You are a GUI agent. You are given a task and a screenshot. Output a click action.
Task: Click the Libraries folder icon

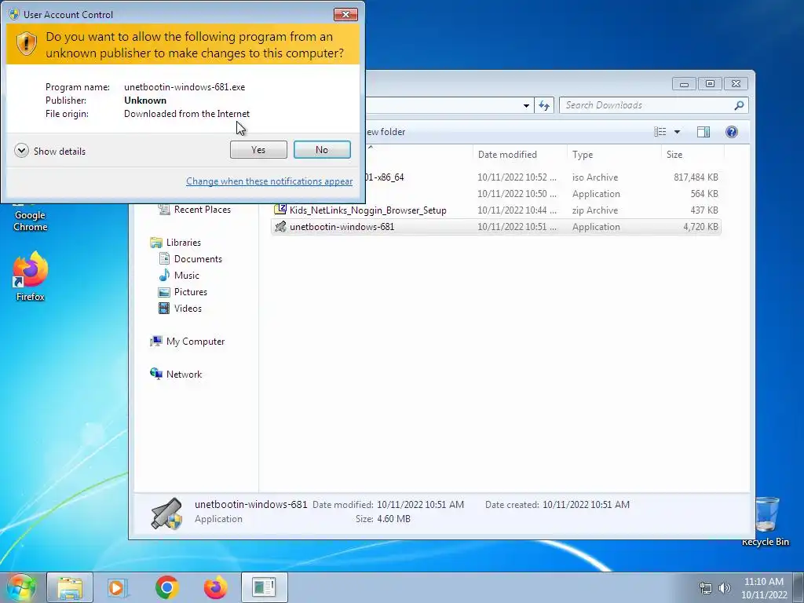pyautogui.click(x=156, y=243)
